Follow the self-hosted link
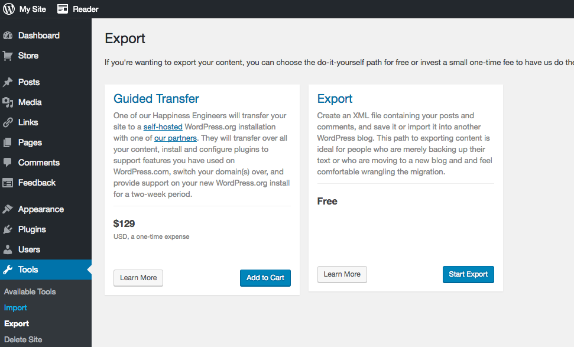The width and height of the screenshot is (574, 347). tap(163, 127)
